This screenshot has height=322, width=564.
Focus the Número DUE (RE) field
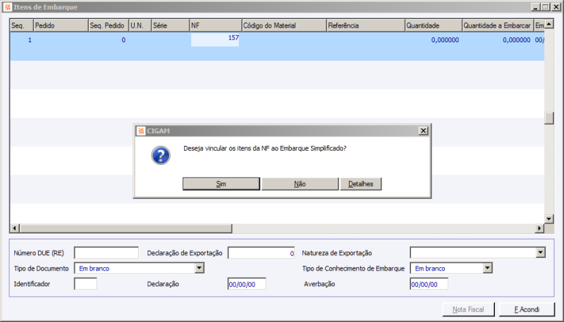(106, 253)
